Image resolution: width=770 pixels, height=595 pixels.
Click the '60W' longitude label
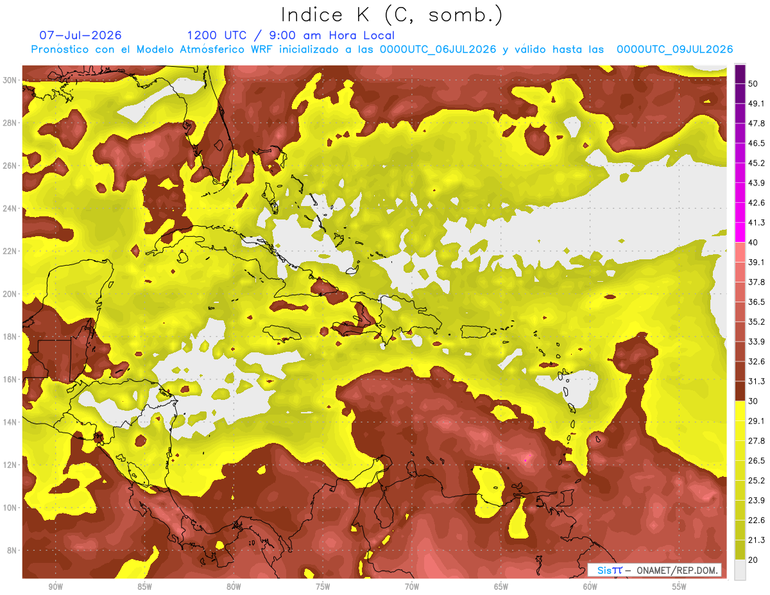[590, 587]
